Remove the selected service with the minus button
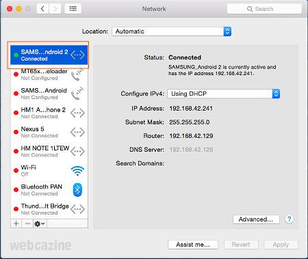308x259 pixels. click(27, 223)
